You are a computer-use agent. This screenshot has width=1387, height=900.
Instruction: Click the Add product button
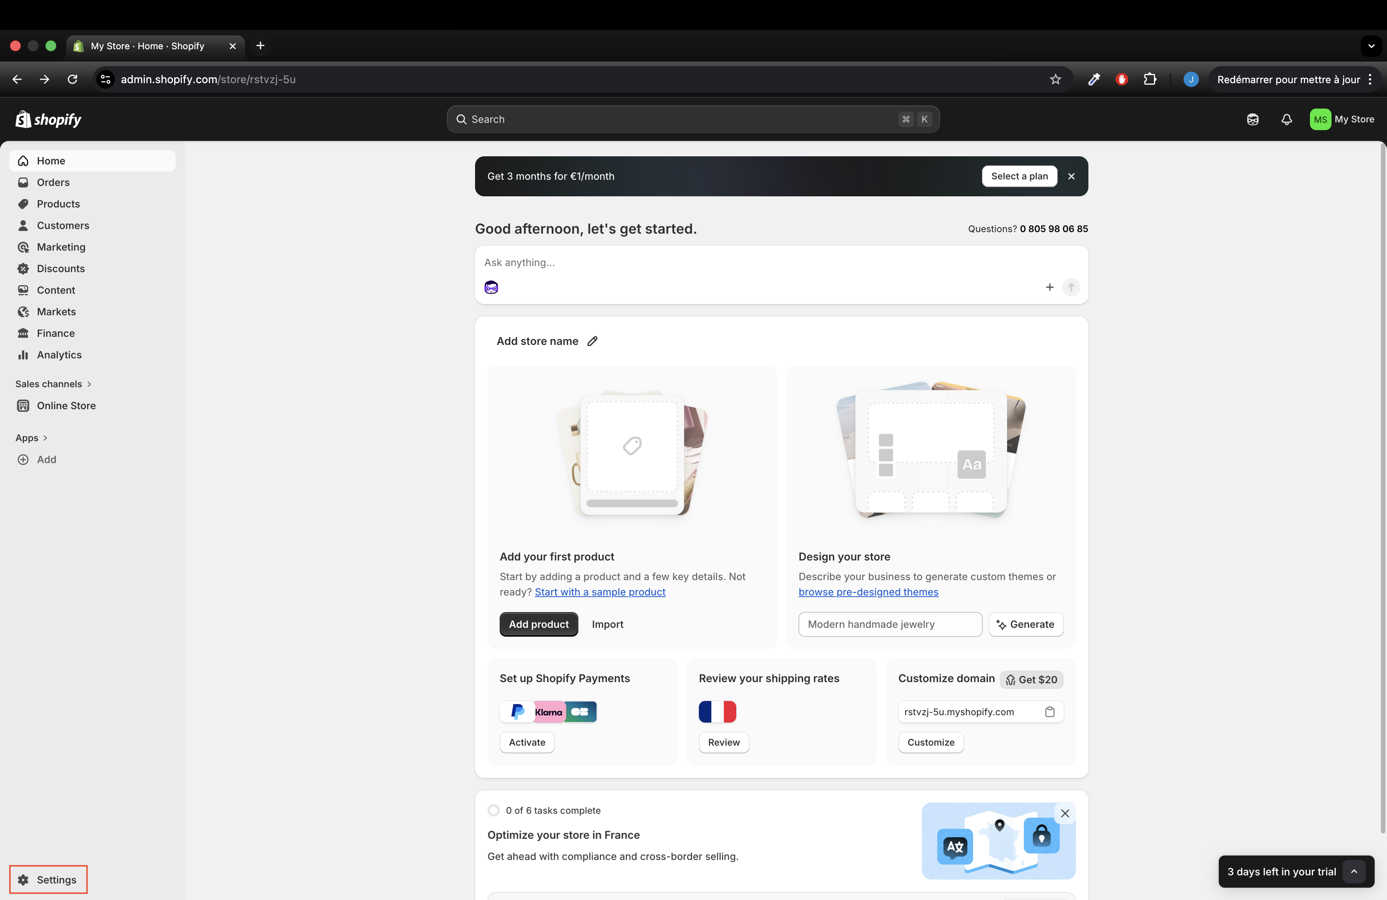[x=539, y=624]
